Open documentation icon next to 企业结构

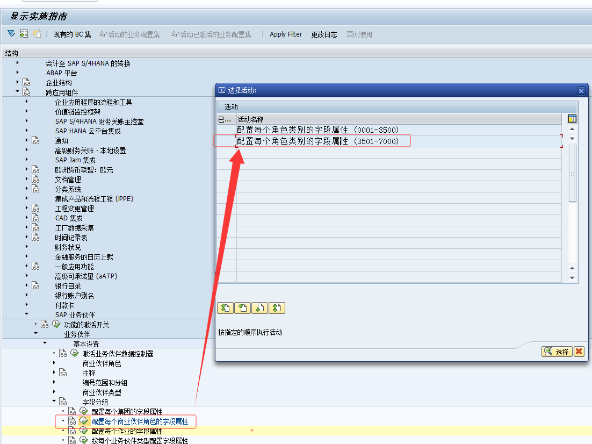pos(26,83)
